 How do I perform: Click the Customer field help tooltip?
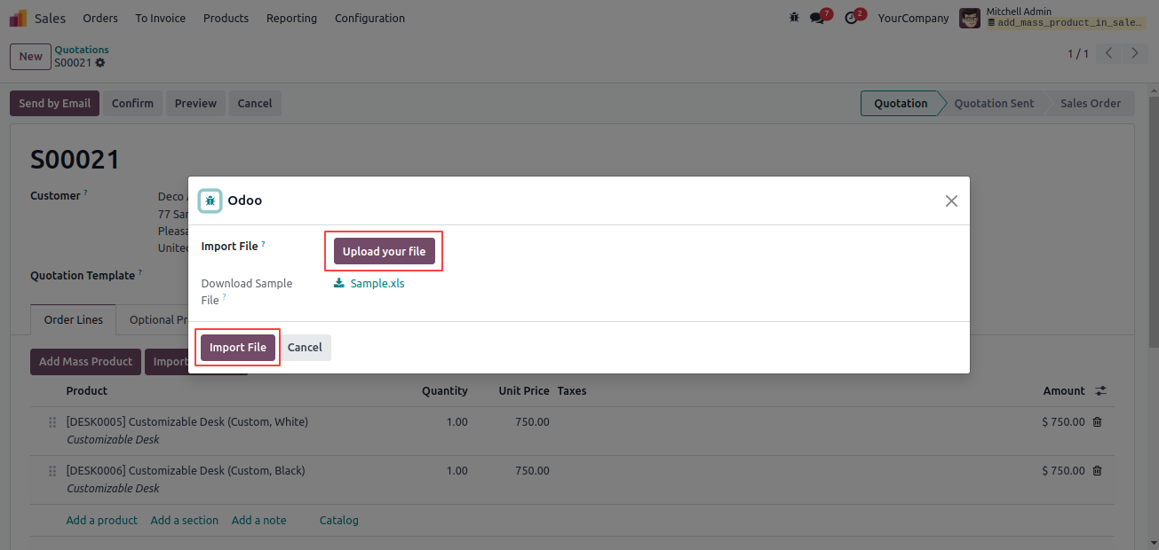[86, 192]
